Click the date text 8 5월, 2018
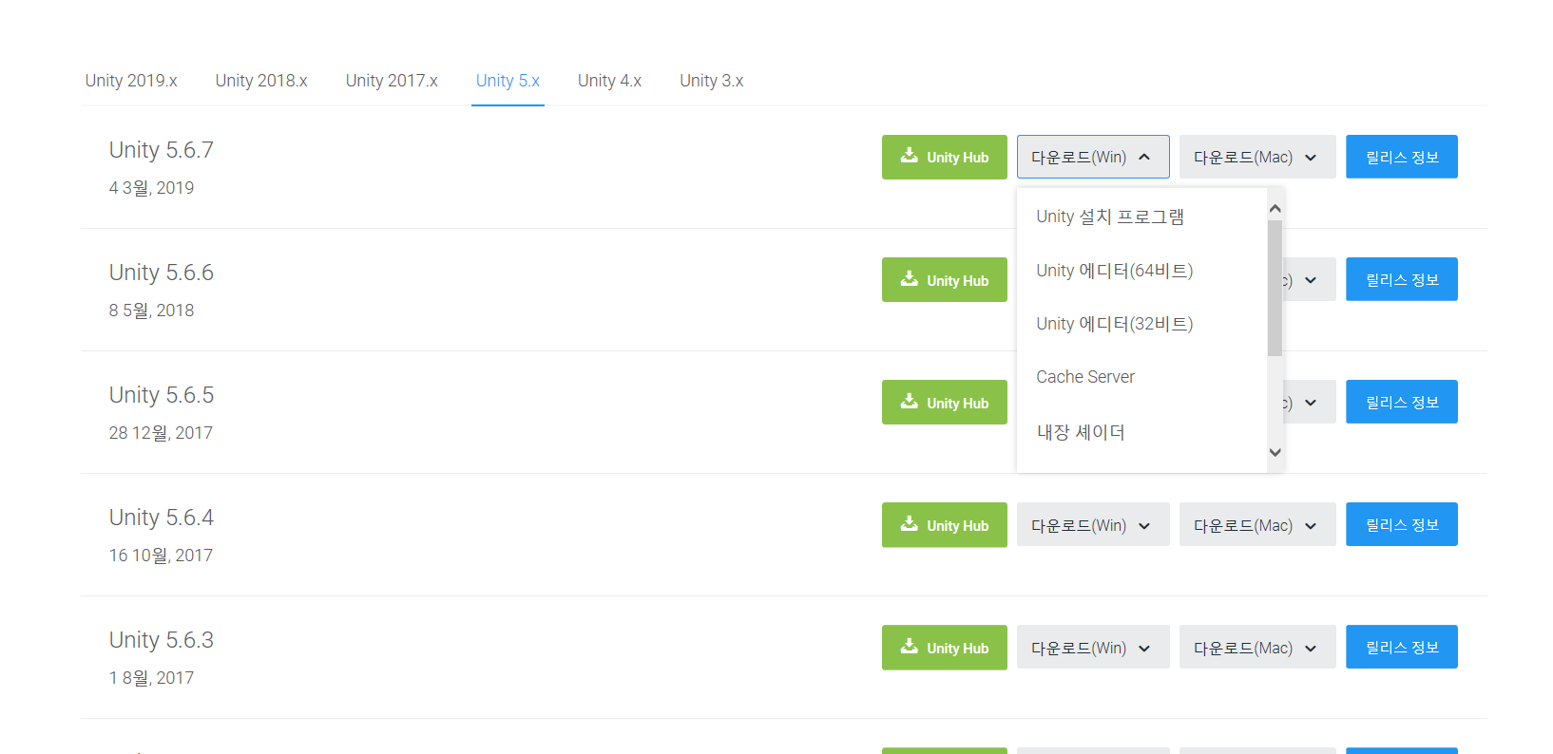Viewport: 1553px width, 754px height. click(x=151, y=311)
